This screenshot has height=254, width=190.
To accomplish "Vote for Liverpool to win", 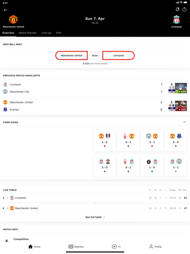I will coord(118,55).
